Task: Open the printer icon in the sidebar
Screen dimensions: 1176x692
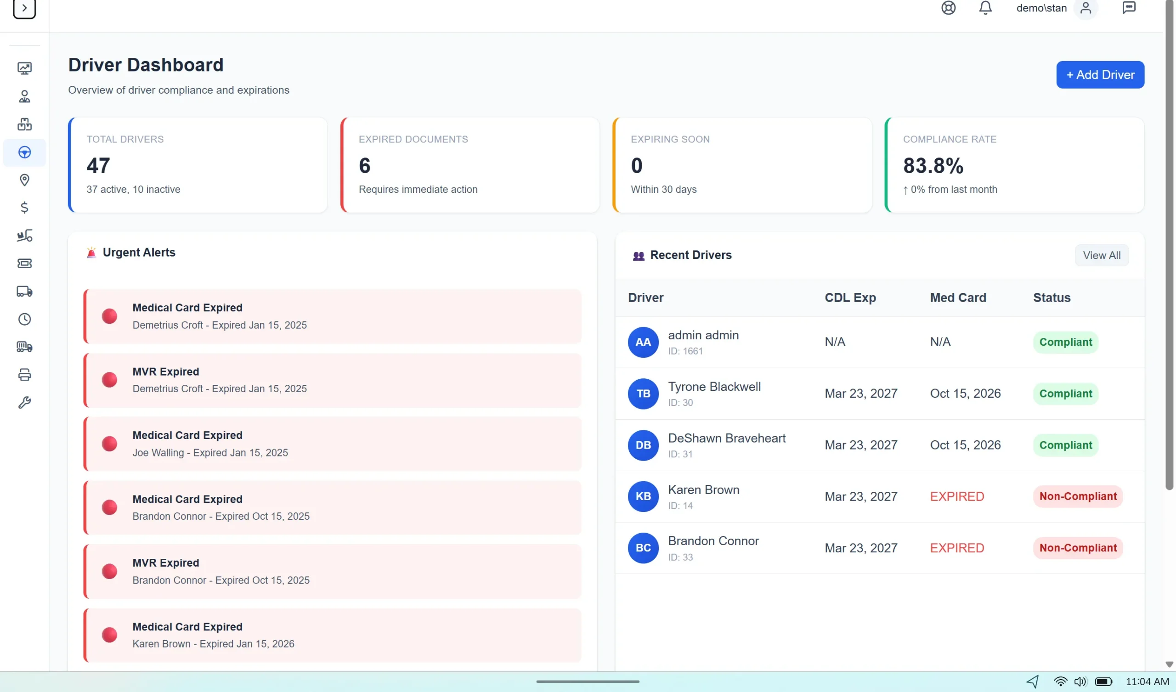Action: (24, 375)
